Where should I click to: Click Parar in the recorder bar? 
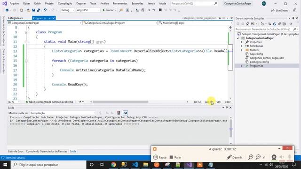[175, 157]
